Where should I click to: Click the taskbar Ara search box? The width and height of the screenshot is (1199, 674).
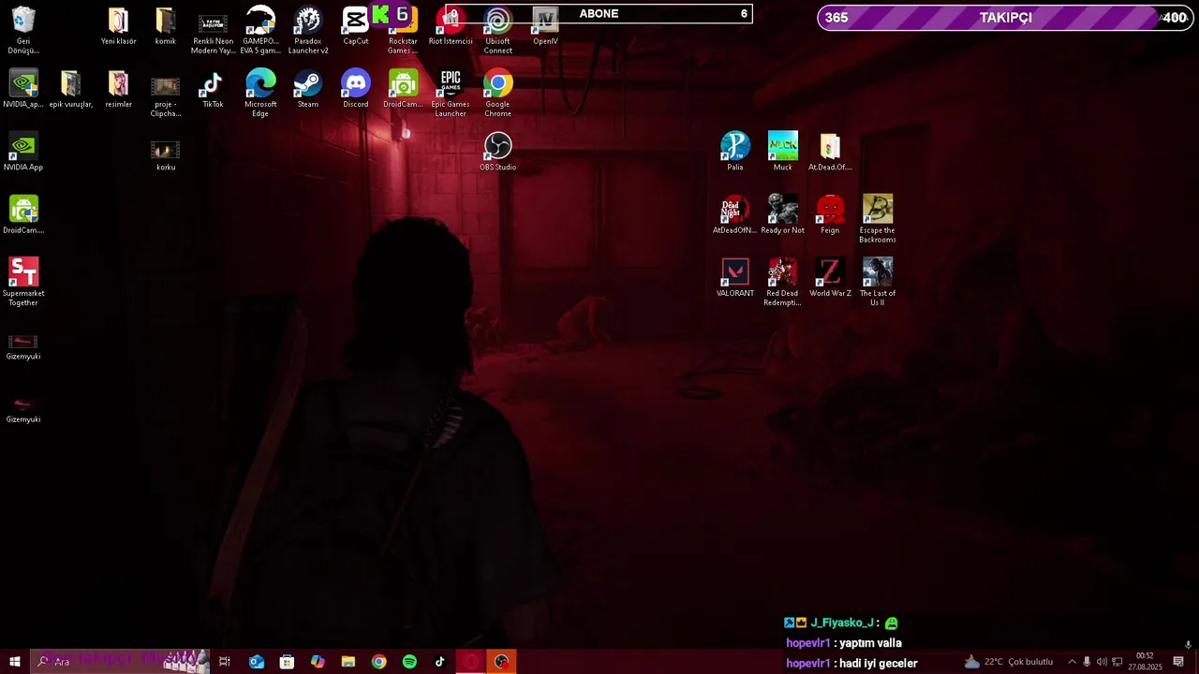click(x=119, y=662)
